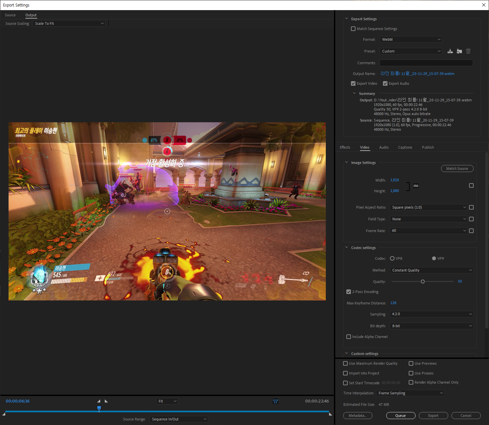Click the Set In Point marker icon

tap(99, 401)
